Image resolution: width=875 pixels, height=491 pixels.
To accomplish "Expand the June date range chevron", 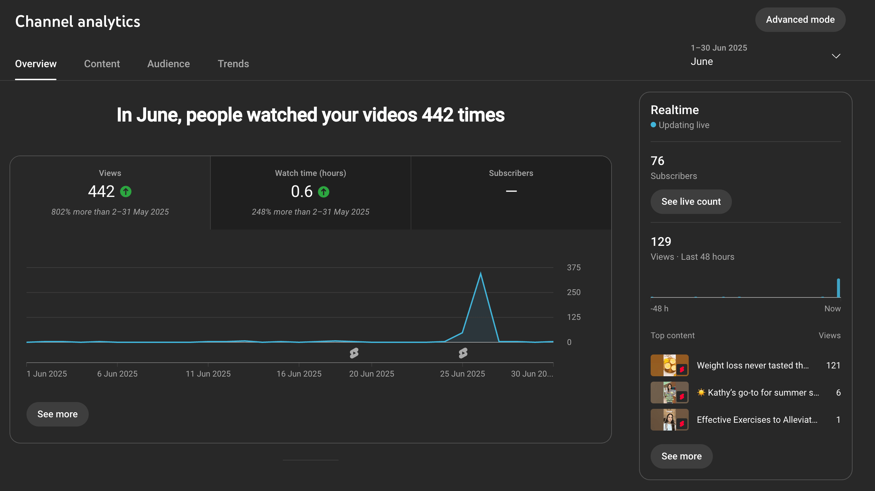I will click(x=836, y=56).
